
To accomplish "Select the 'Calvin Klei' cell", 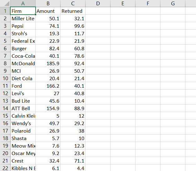I will (23, 116).
